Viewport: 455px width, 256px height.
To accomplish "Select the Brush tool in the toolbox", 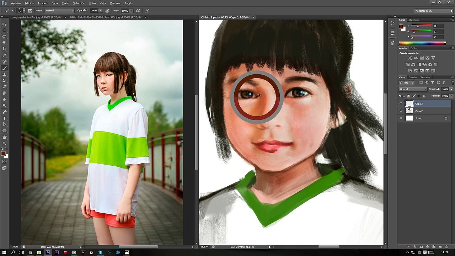I will pyautogui.click(x=5, y=68).
